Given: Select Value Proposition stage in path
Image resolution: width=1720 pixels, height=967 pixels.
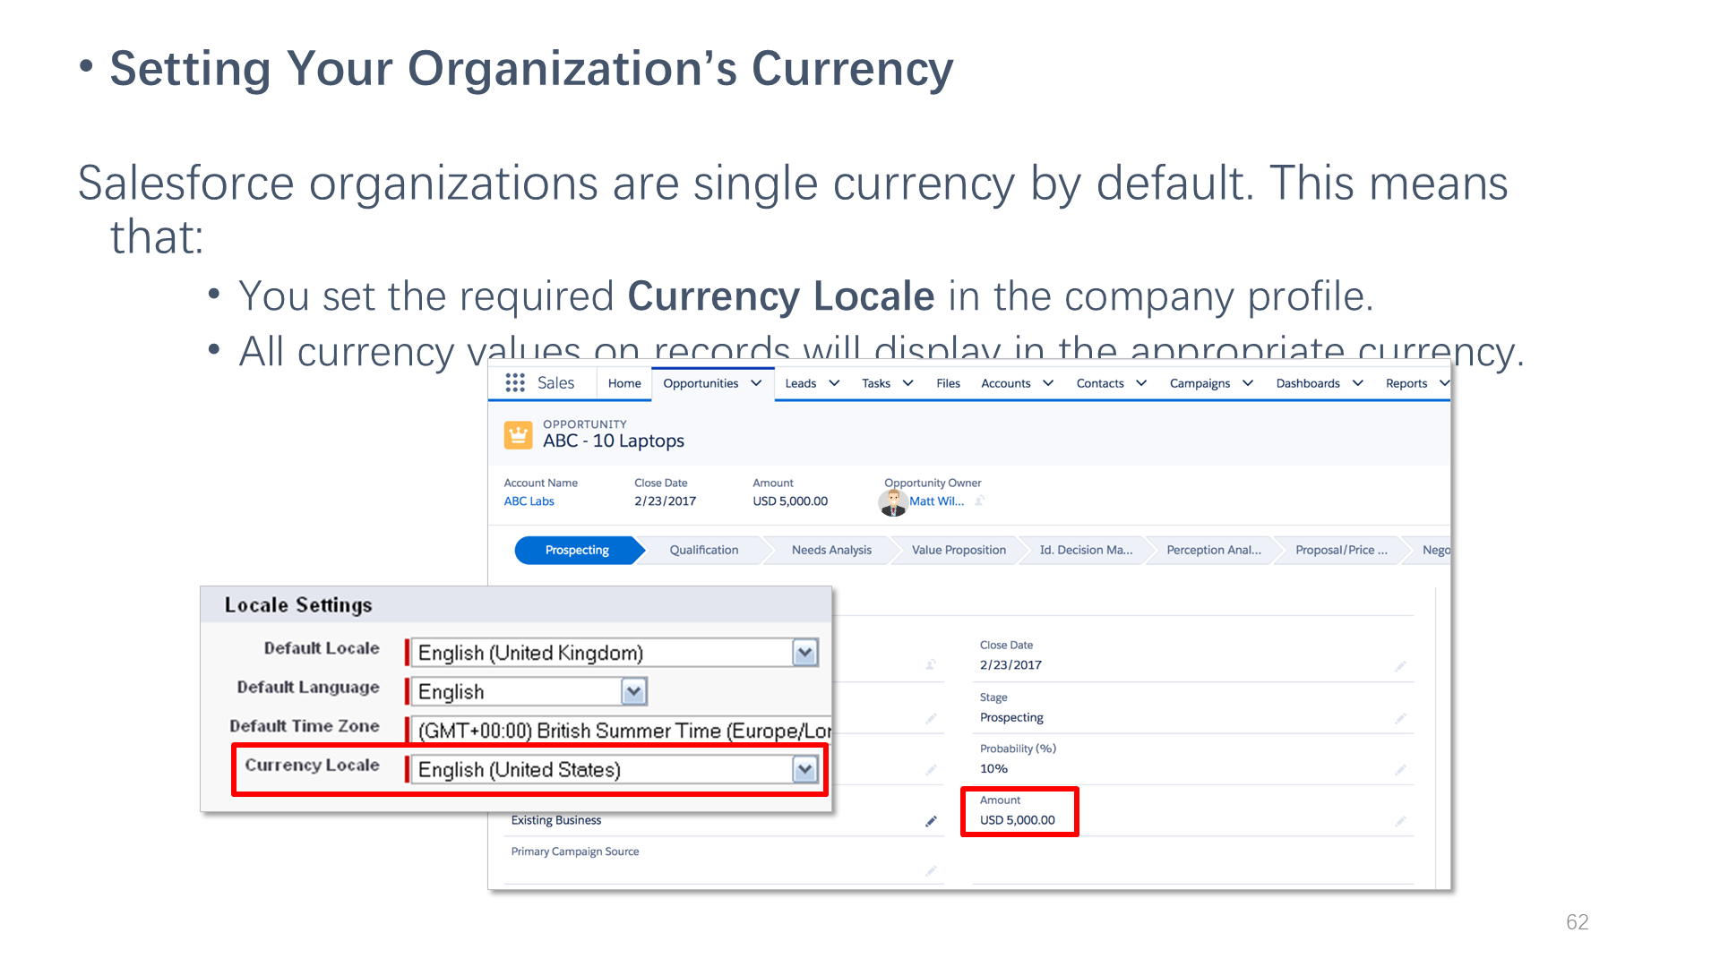Looking at the screenshot, I should [x=959, y=550].
